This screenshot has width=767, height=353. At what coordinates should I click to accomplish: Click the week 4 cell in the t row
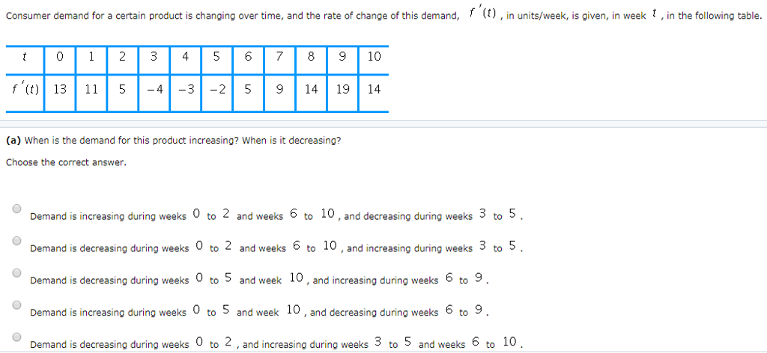(185, 56)
